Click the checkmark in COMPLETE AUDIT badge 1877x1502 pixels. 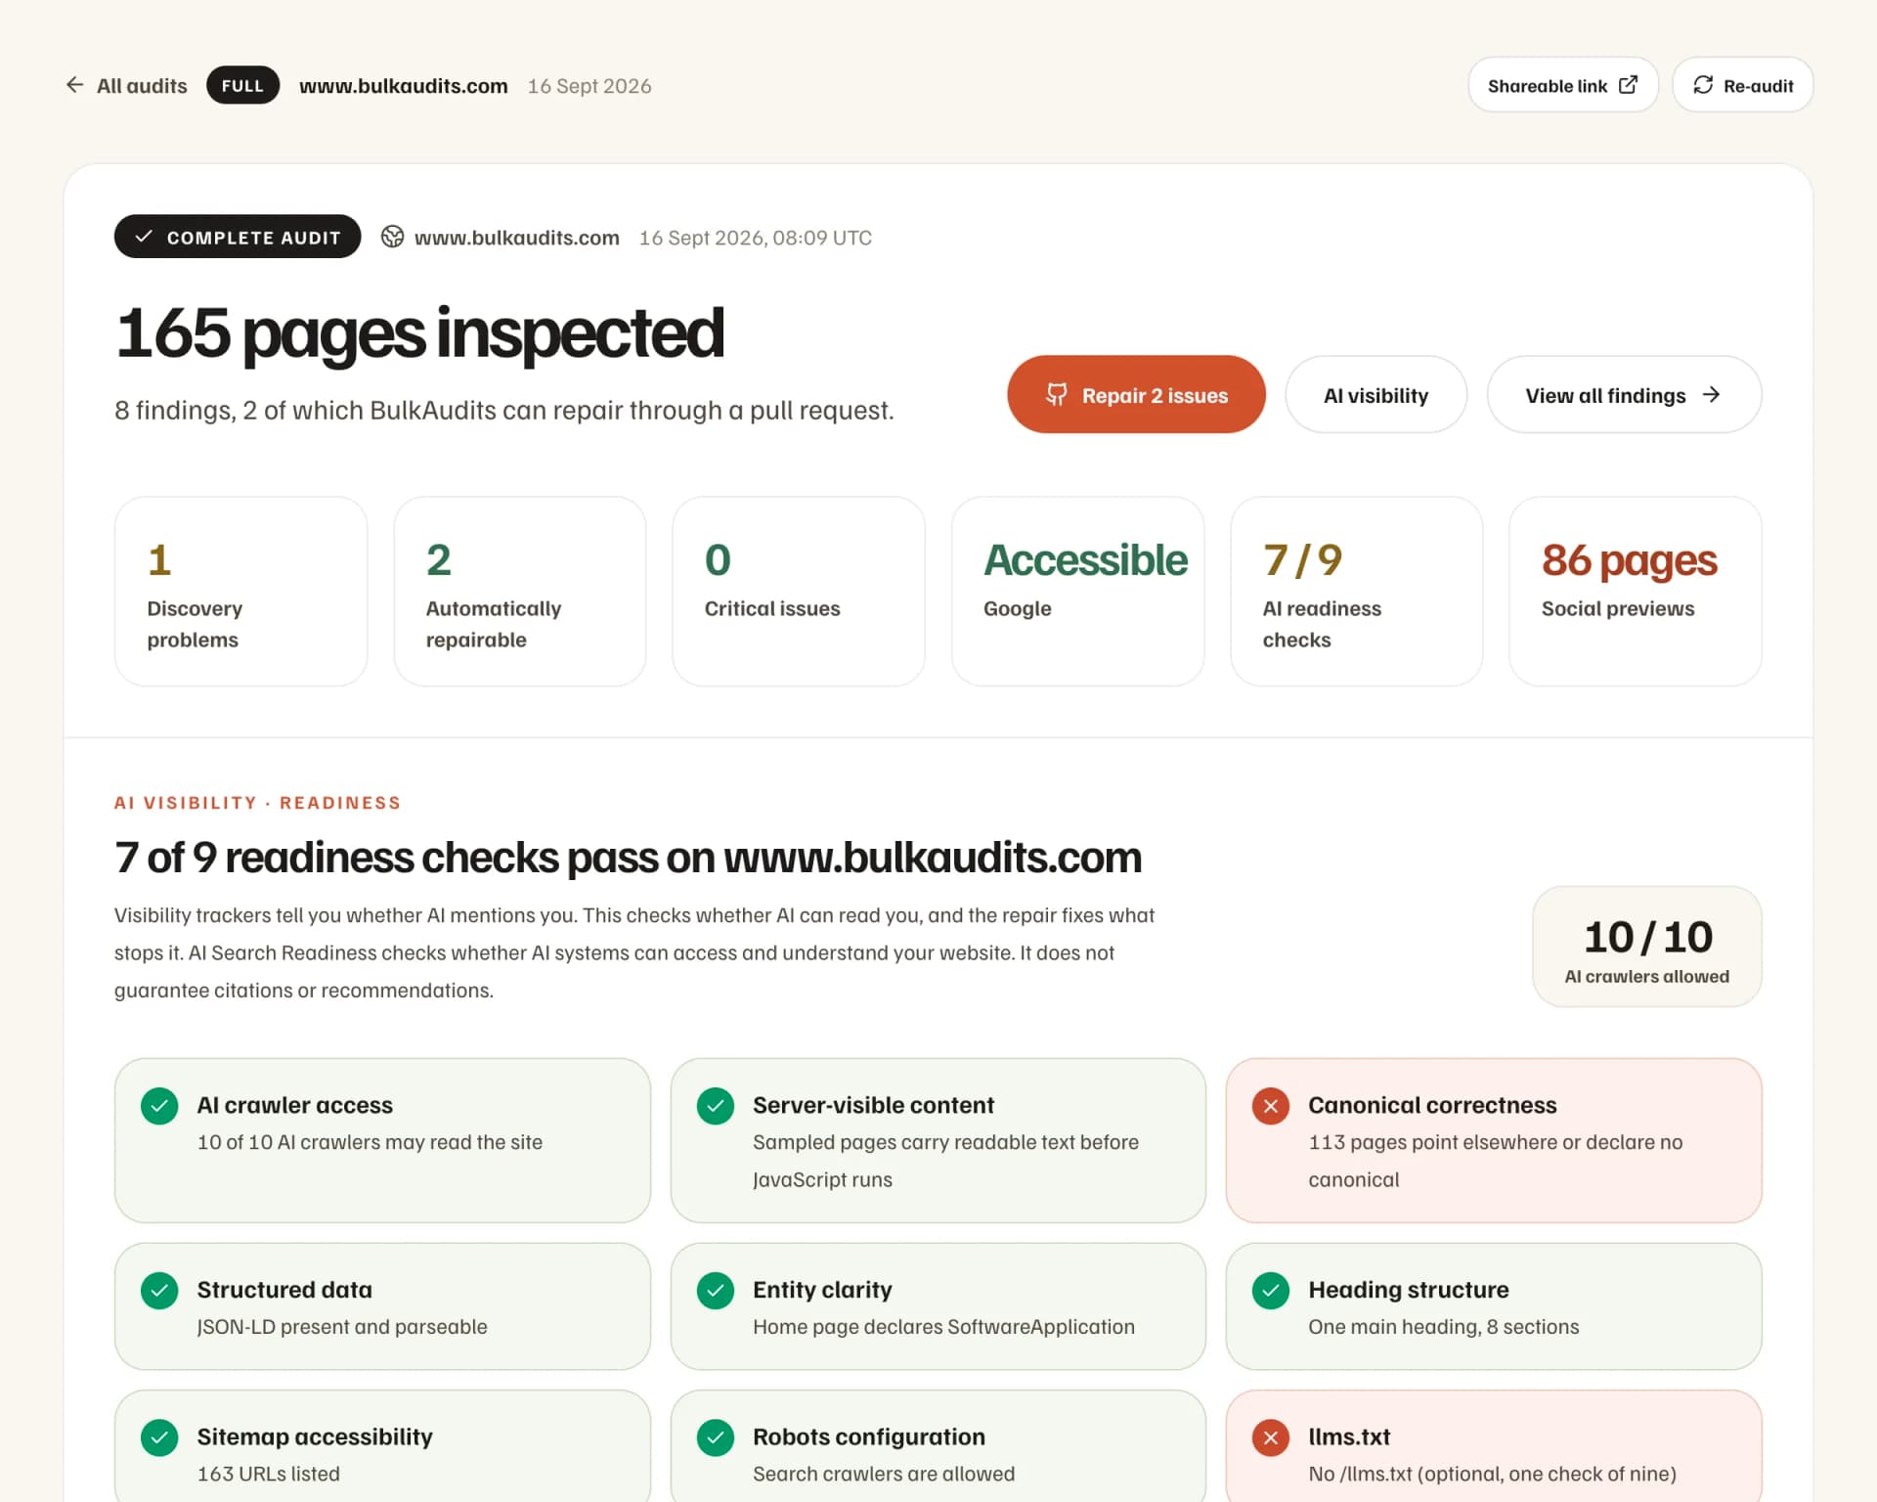pyautogui.click(x=144, y=237)
